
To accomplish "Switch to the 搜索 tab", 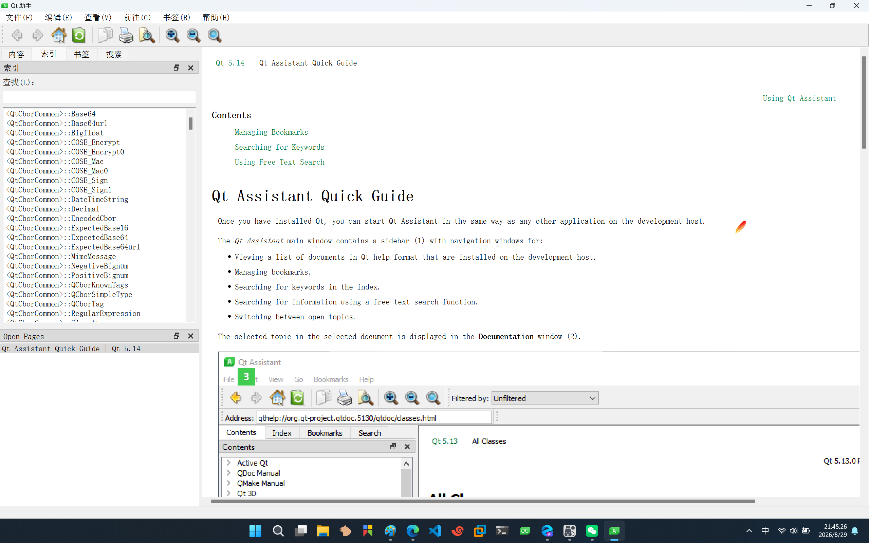I will 114,54.
